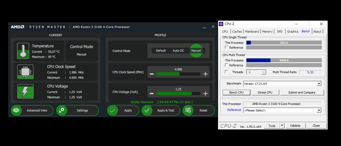The width and height of the screenshot is (341, 146).
Task: Click the reset arrow icon on Reset
Action: tap(188, 110)
